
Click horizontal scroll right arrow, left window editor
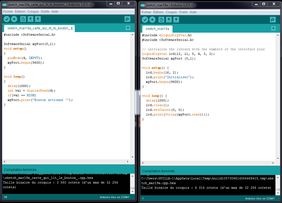pos(128,162)
